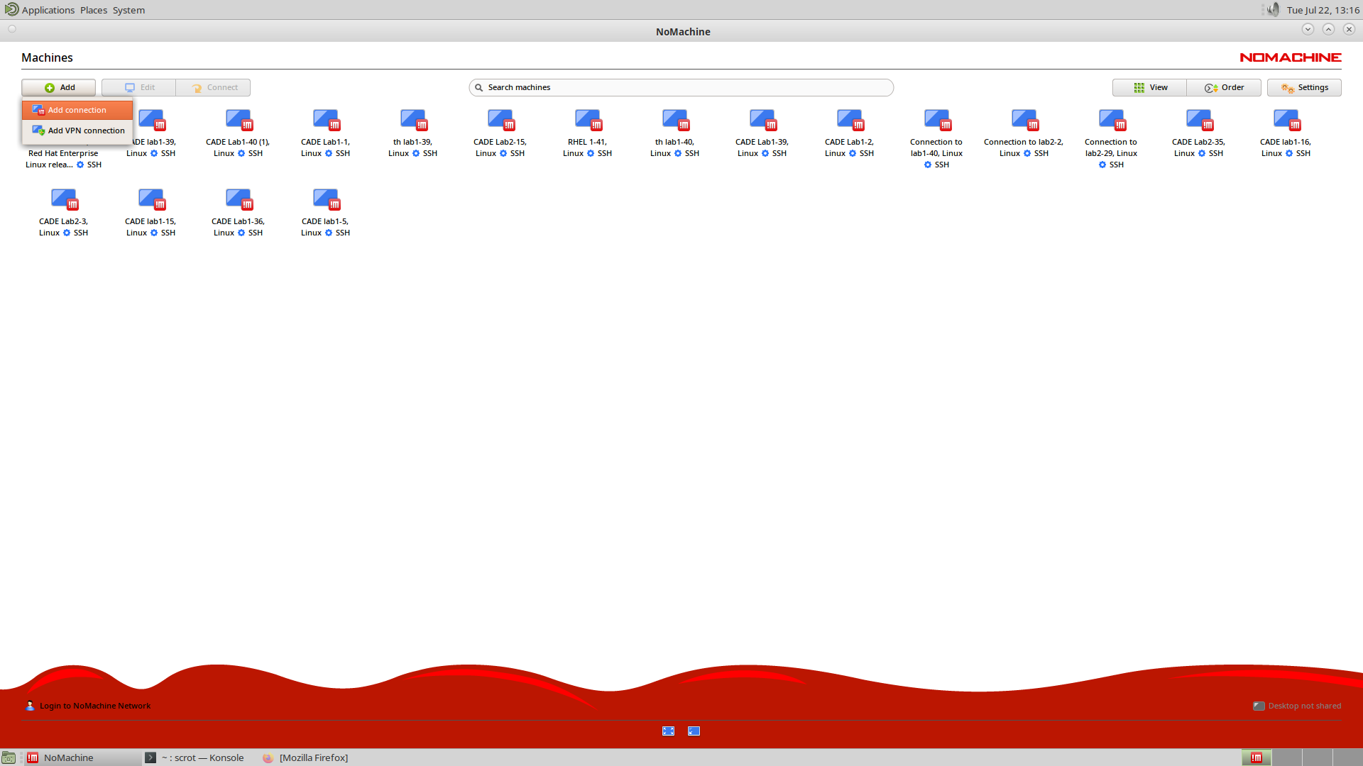Click the show desktop icon in taskbar
This screenshot has height=766, width=1363.
(x=9, y=757)
